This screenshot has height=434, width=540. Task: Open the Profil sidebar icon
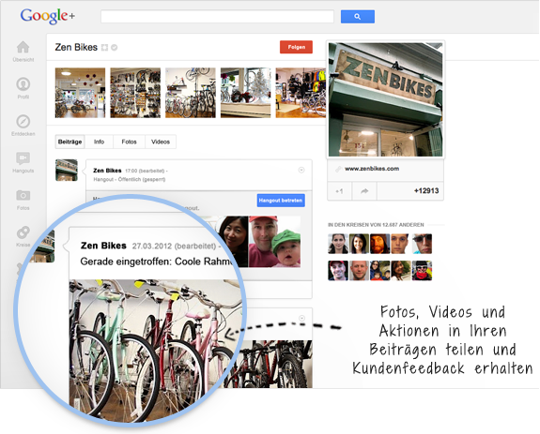pos(23,84)
